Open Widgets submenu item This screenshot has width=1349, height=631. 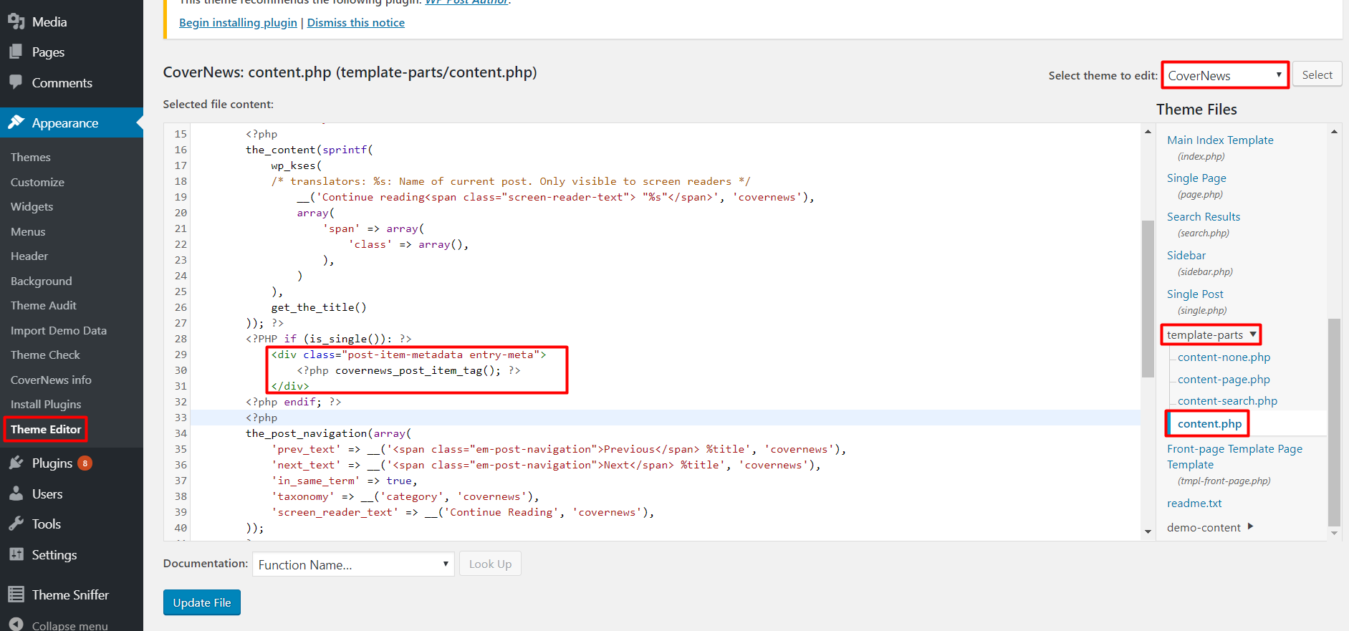tap(32, 206)
